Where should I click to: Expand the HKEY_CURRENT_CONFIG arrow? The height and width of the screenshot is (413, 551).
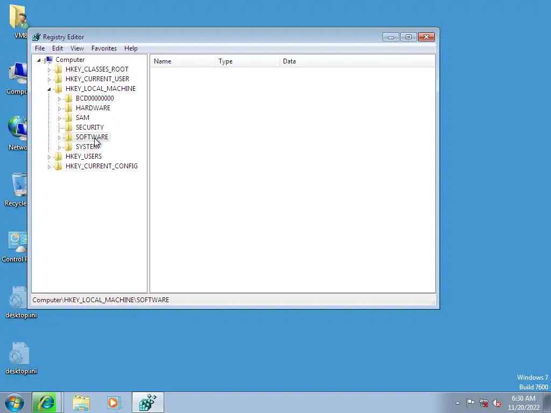click(49, 167)
